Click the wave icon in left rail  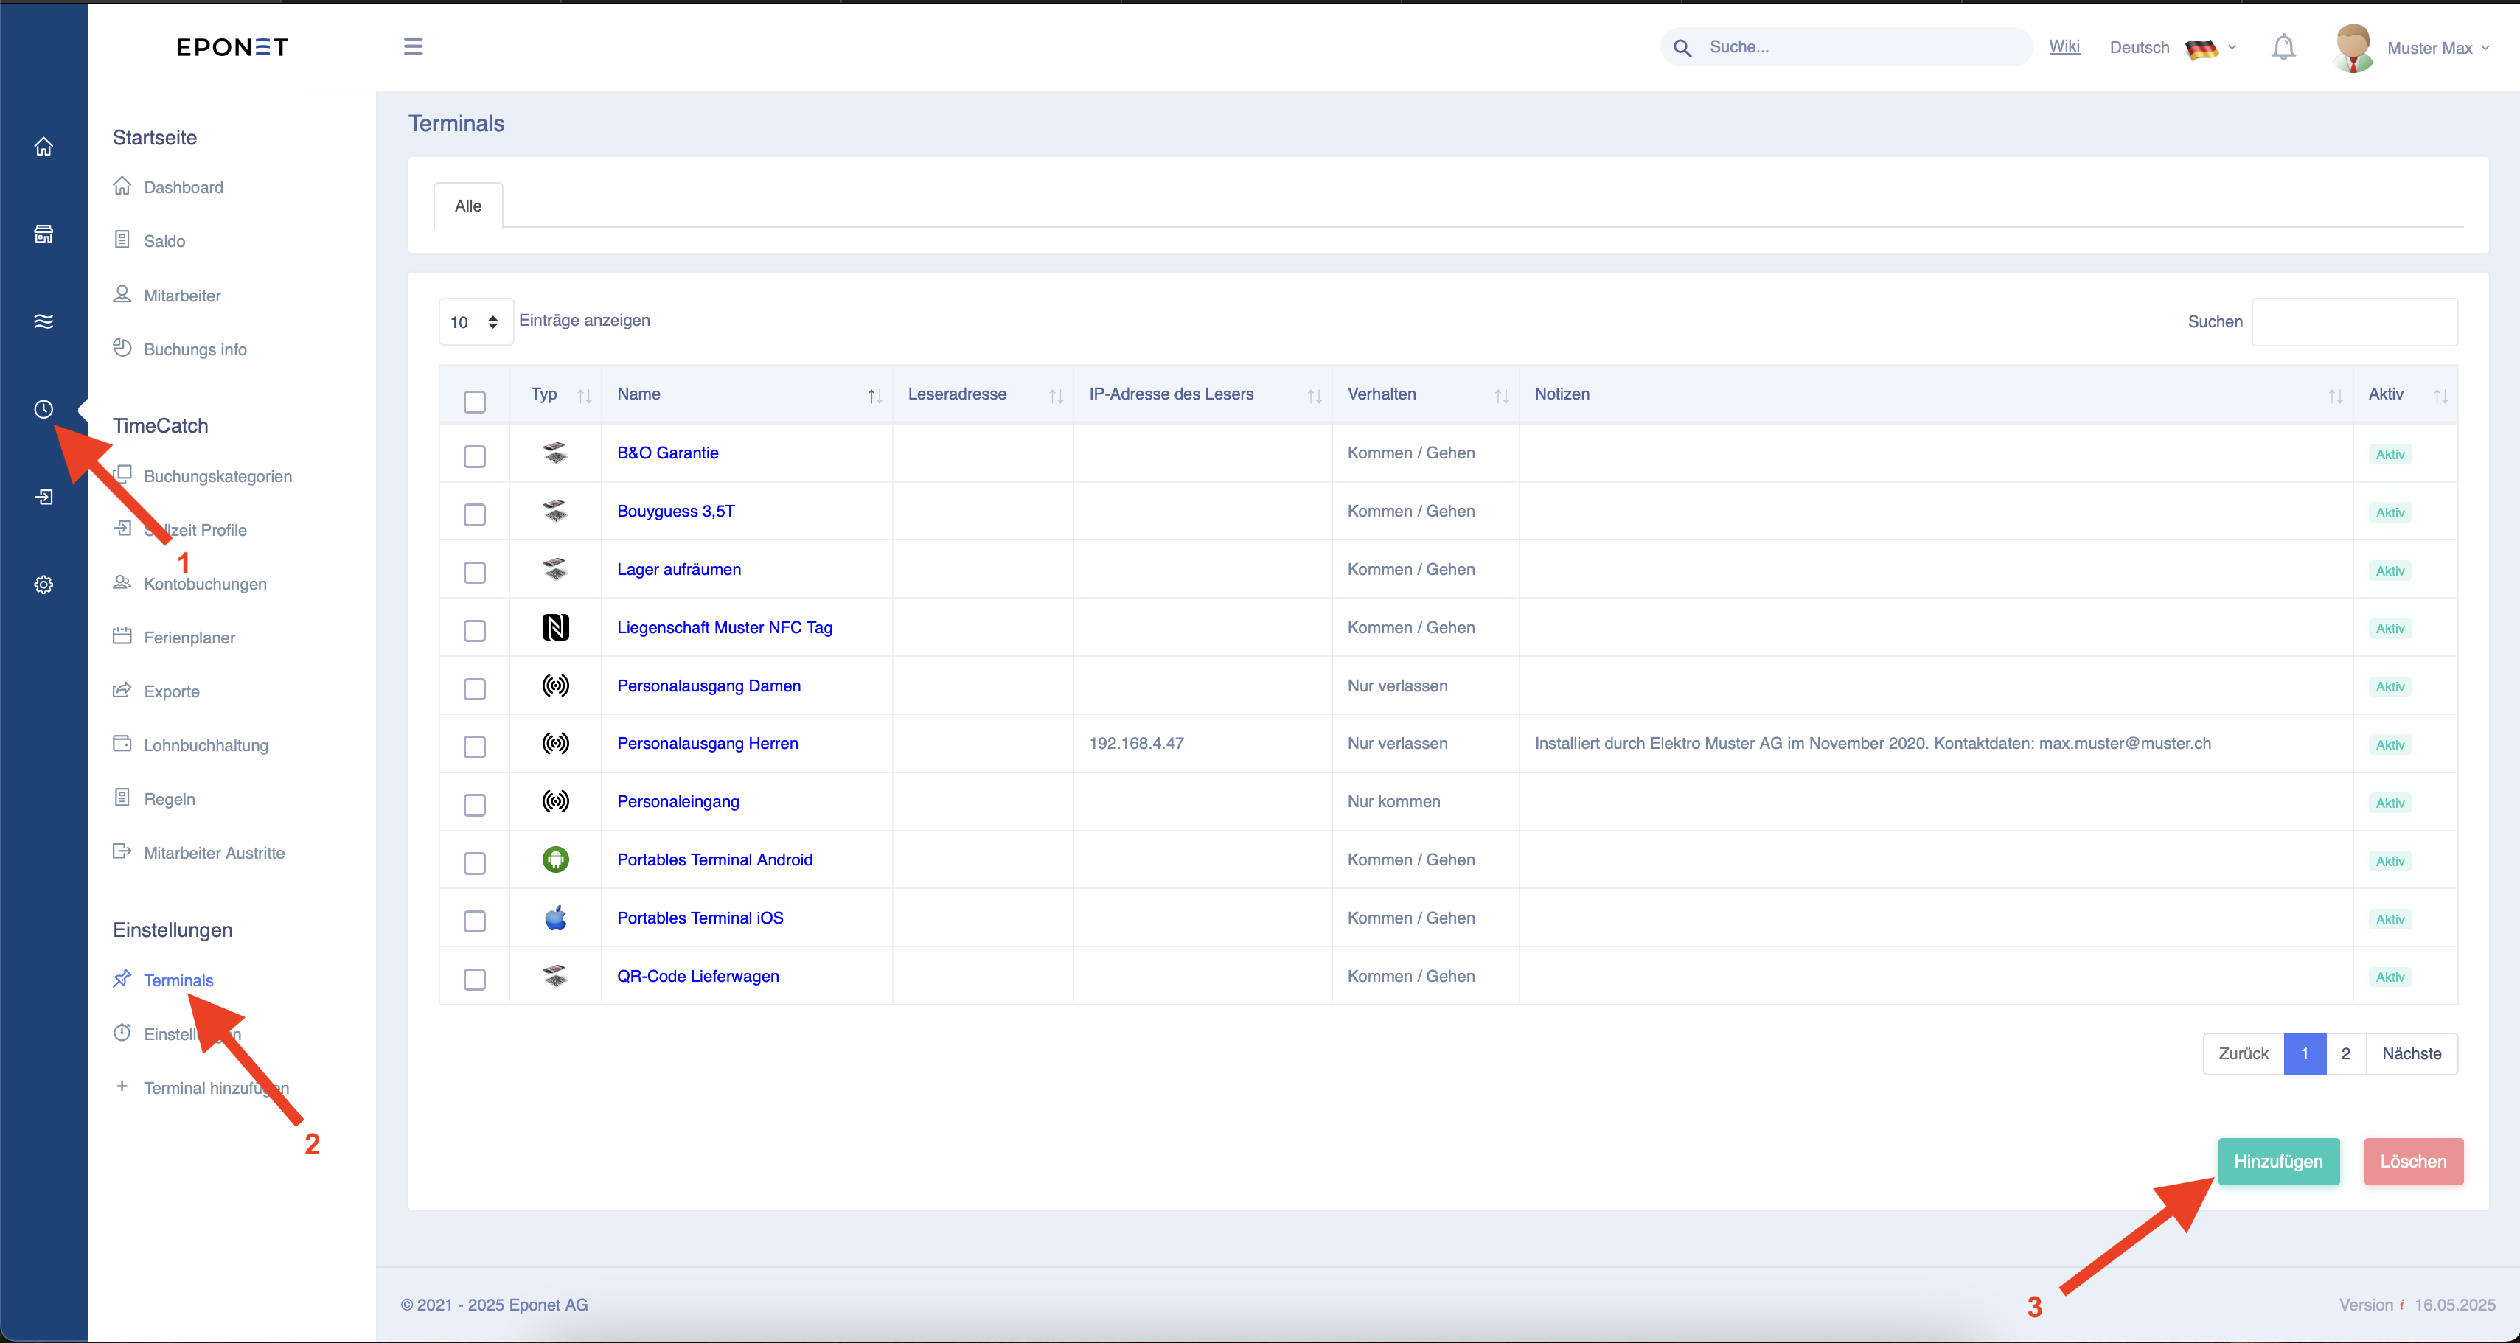pos(43,322)
